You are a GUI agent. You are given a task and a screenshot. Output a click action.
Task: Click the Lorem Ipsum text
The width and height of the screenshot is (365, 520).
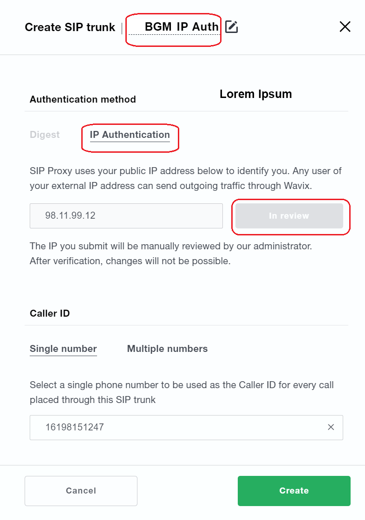click(x=255, y=94)
